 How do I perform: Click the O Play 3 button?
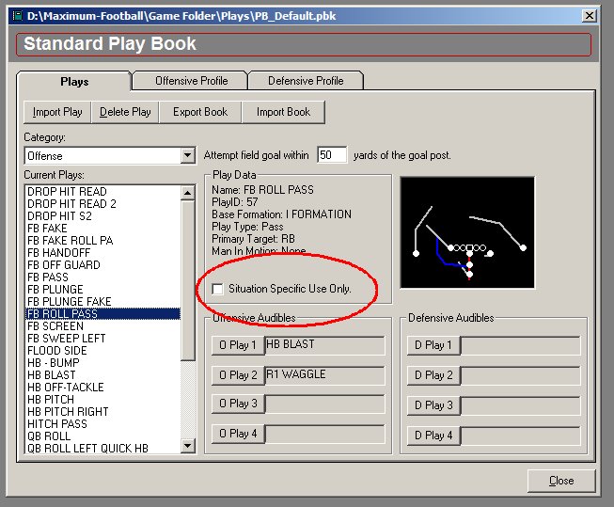pyautogui.click(x=238, y=404)
